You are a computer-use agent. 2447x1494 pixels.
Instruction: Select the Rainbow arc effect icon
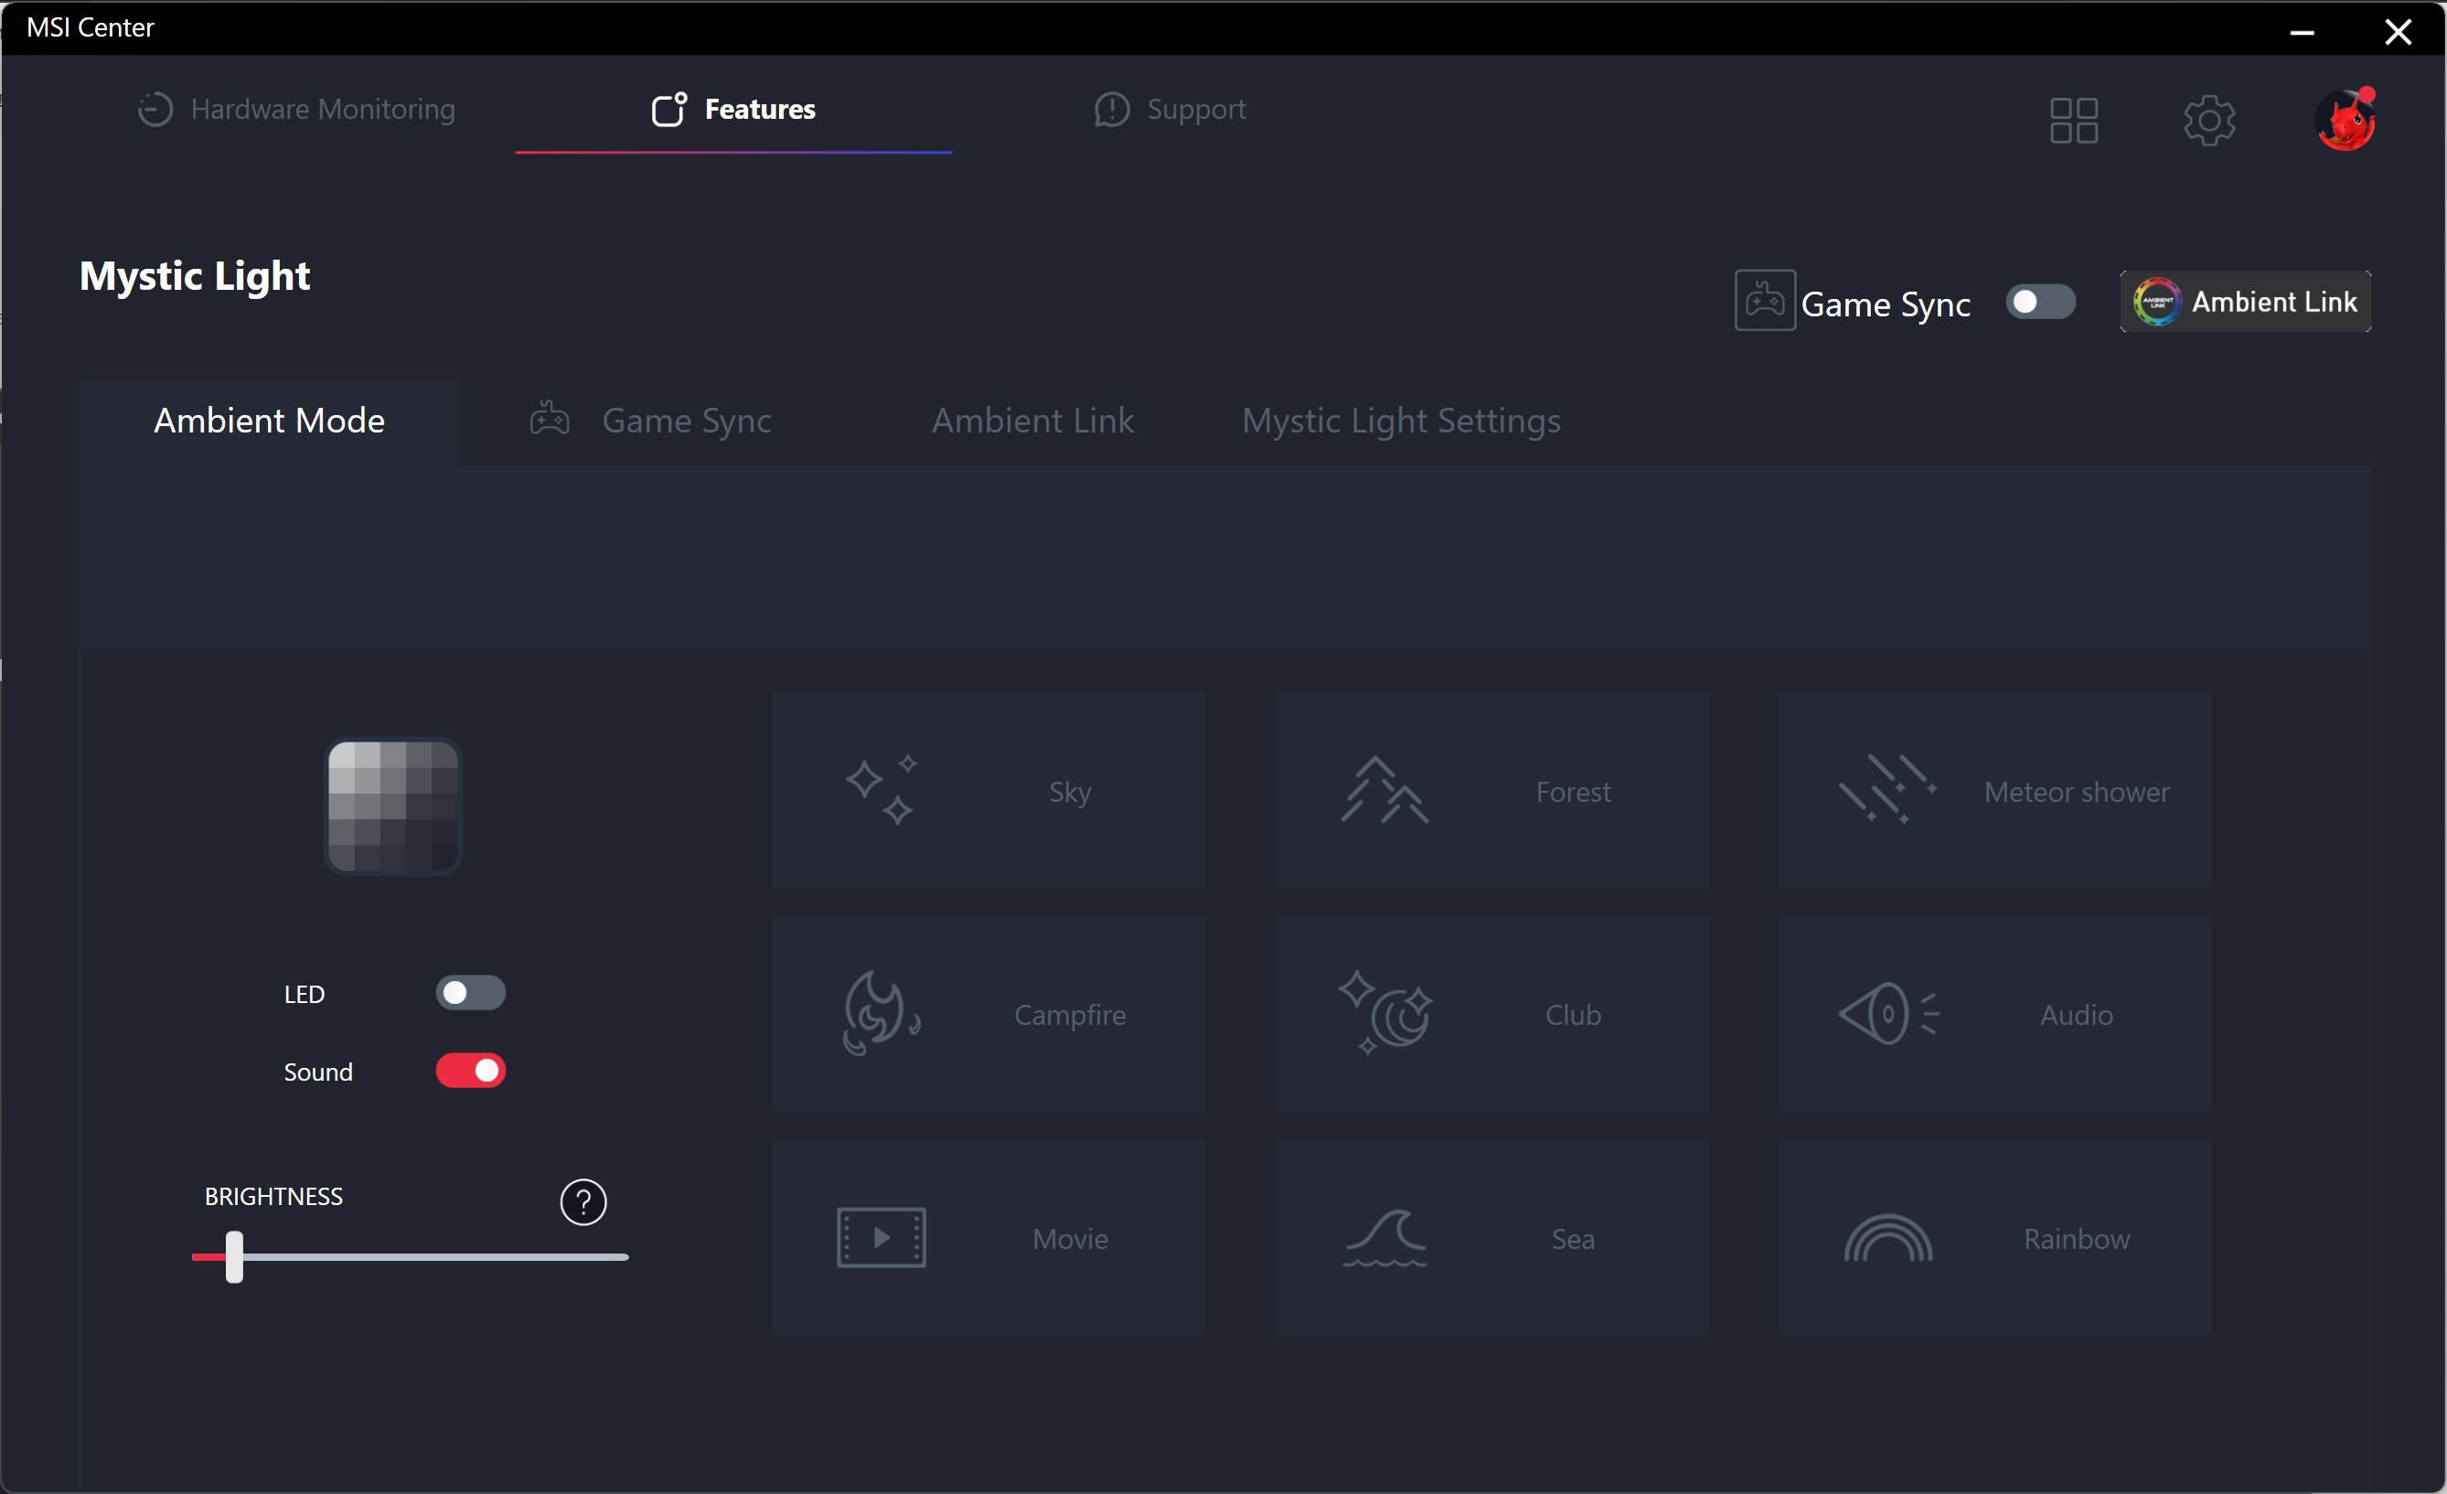tap(1886, 1238)
